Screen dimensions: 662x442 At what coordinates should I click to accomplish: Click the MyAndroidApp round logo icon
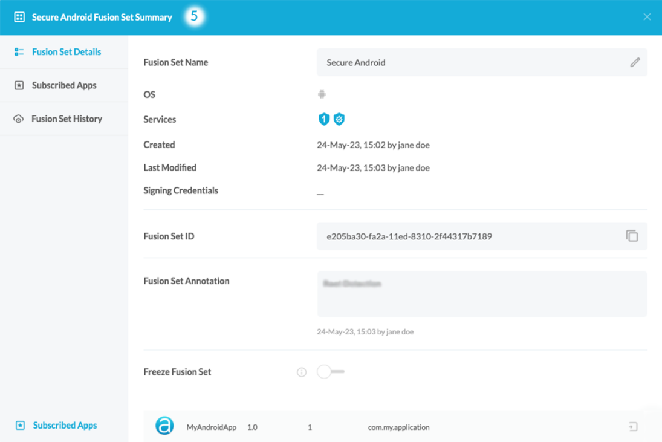[x=164, y=426]
